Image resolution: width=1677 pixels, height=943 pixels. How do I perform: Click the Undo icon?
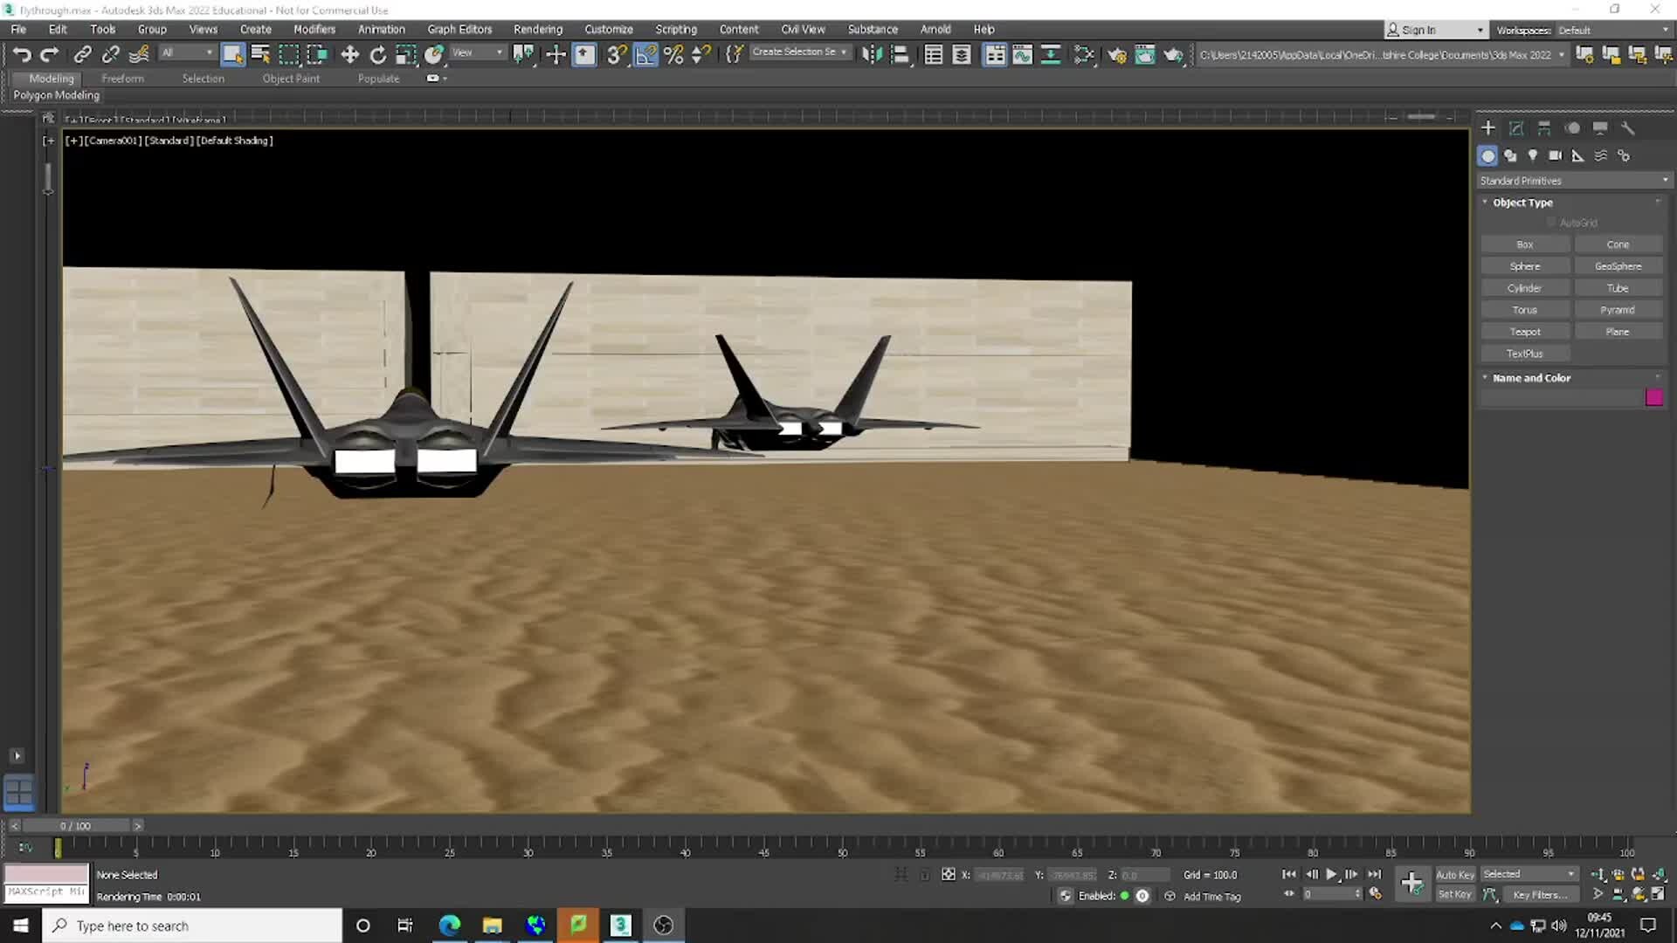[23, 54]
